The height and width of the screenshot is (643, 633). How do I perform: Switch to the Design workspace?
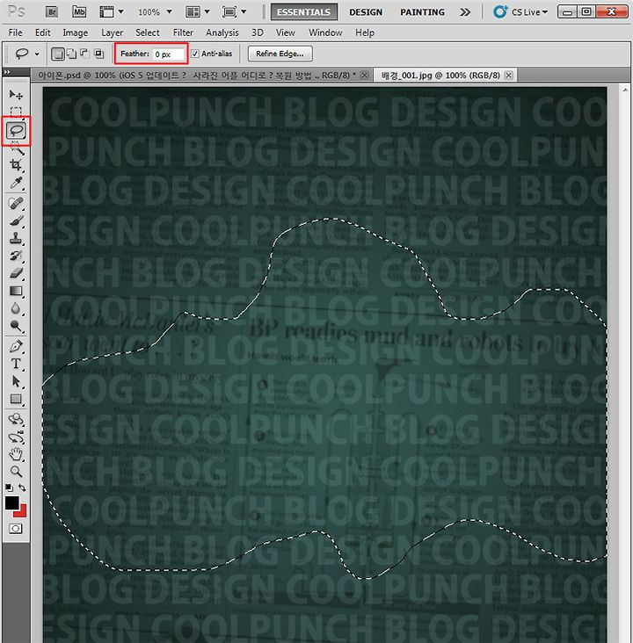366,12
